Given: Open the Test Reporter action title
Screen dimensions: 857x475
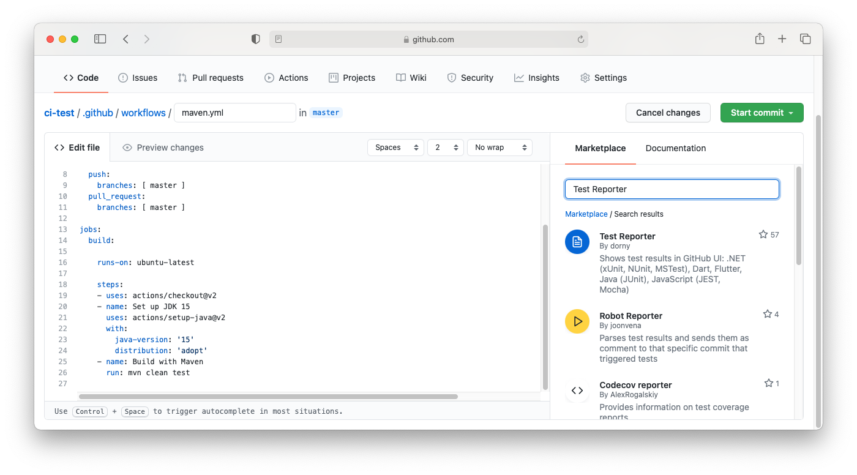Looking at the screenshot, I should pyautogui.click(x=627, y=236).
